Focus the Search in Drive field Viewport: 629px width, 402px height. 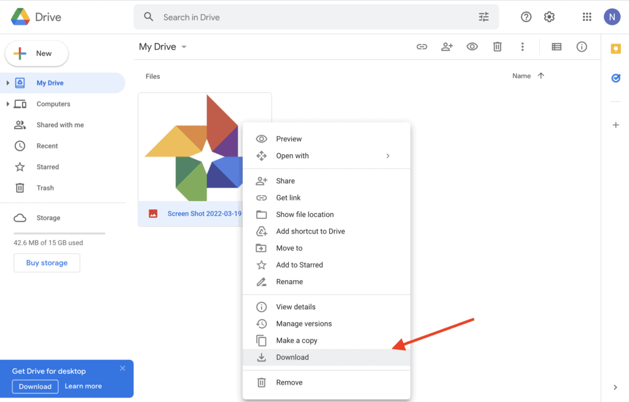pos(316,17)
